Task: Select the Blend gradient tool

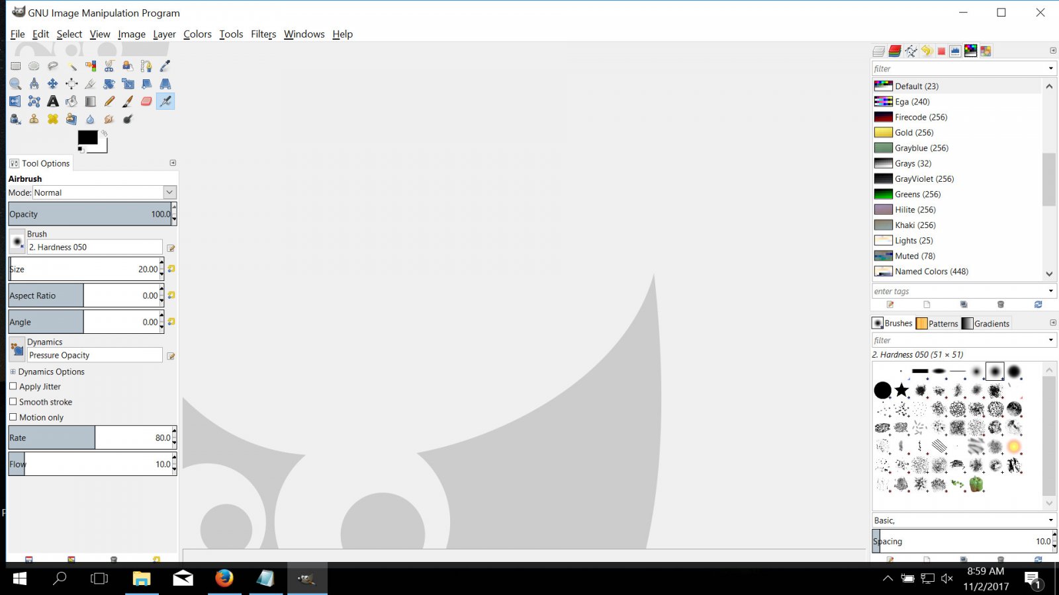Action: pos(91,101)
